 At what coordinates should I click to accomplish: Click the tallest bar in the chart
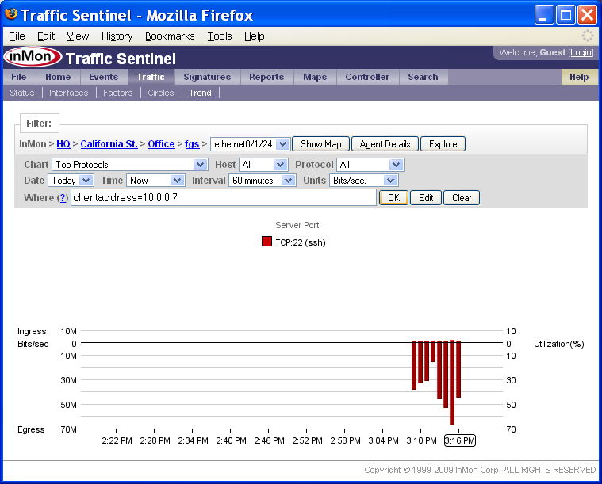[452, 383]
